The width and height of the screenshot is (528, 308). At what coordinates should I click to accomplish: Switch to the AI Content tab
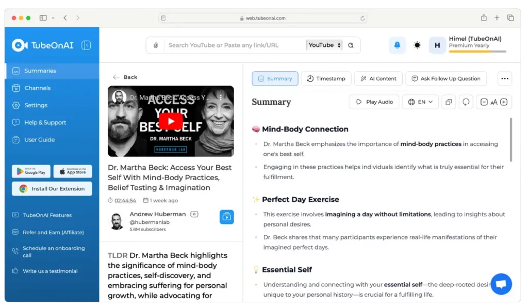[378, 78]
